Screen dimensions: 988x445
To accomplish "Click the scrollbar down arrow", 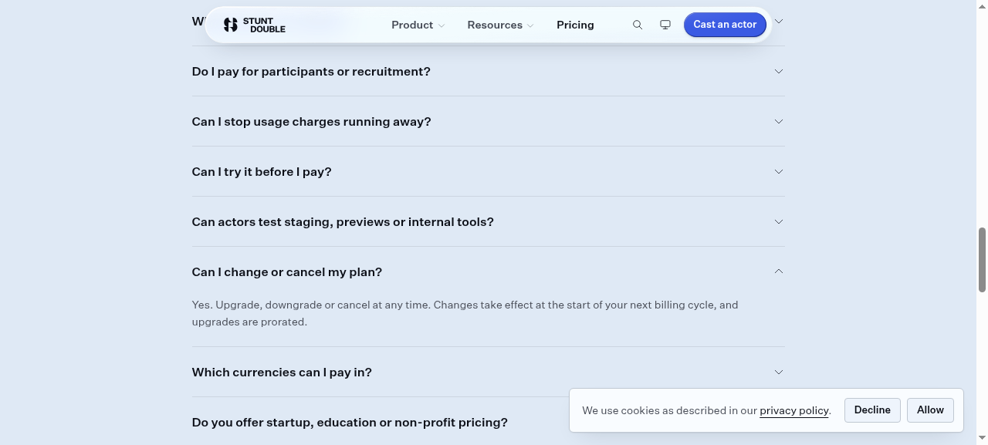I will coord(982,439).
